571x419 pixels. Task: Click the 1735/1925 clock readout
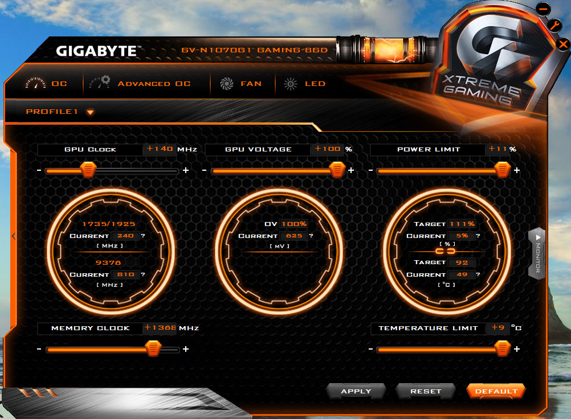click(108, 224)
